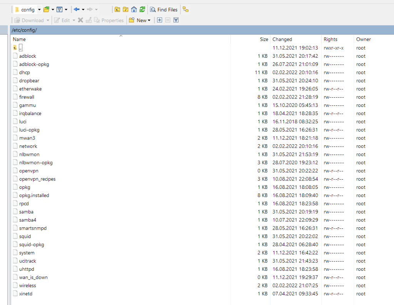The height and width of the screenshot is (305, 394).
Task: Select the luci file
Action: click(23, 122)
